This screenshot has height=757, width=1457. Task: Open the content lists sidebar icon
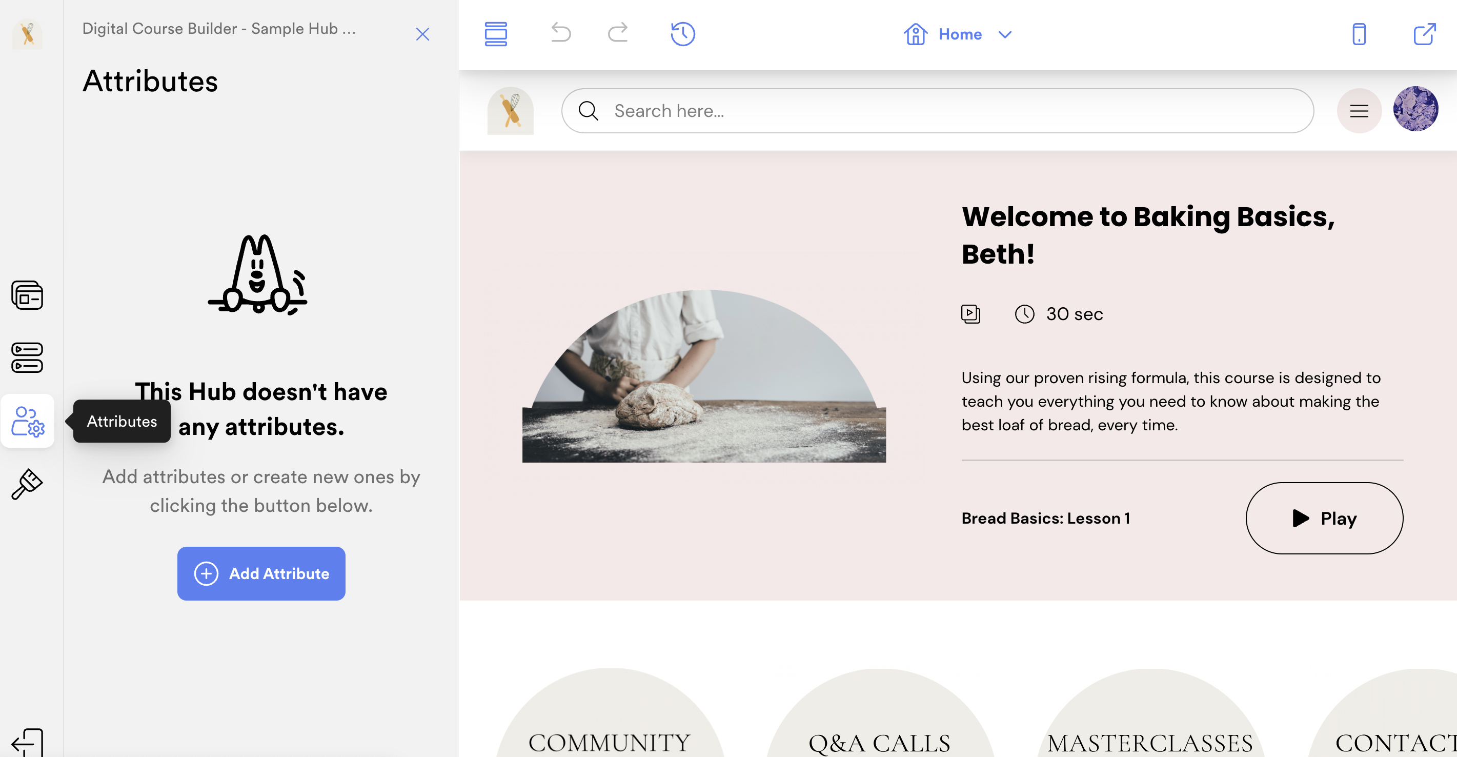pyautogui.click(x=27, y=357)
